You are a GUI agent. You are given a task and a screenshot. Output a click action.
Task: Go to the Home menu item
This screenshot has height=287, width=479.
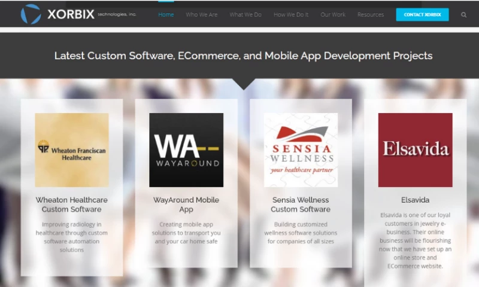[x=166, y=15]
